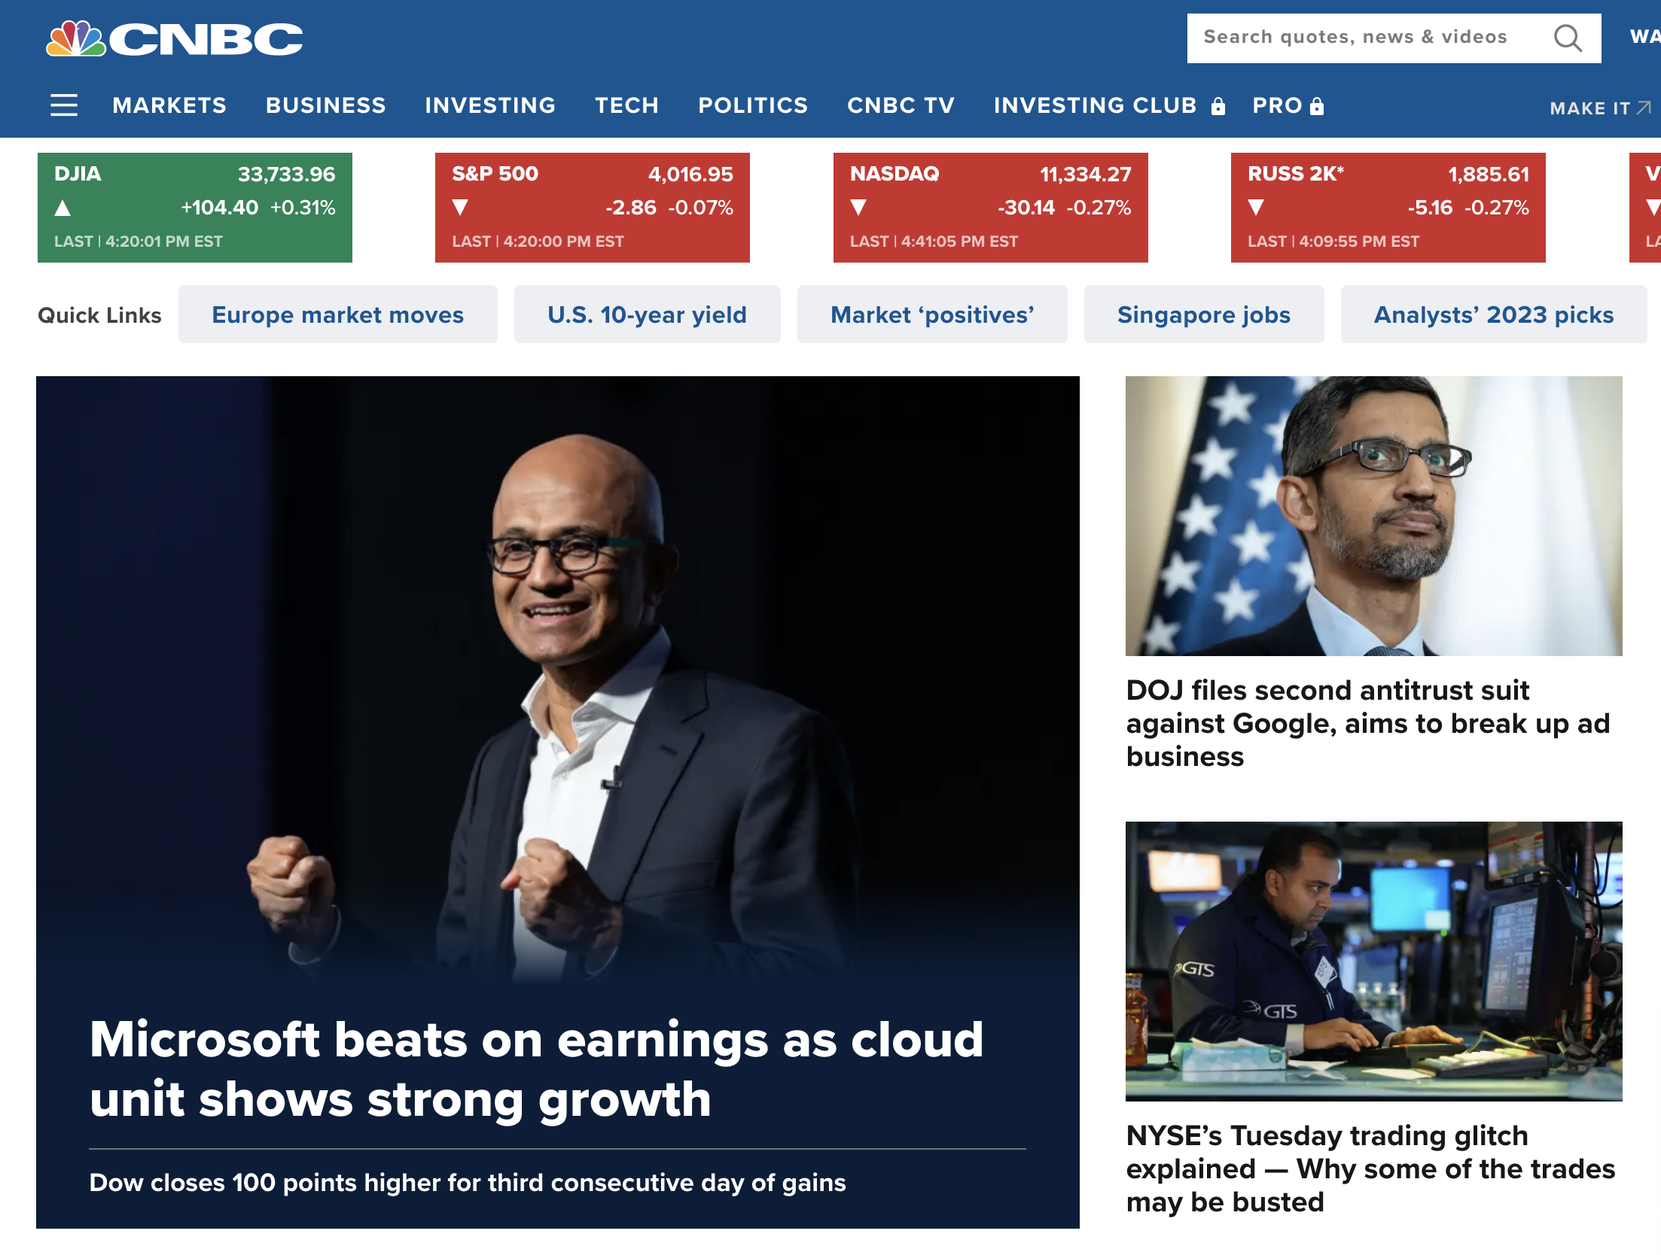
Task: Click the Analysts' 2023 picks quick link
Action: tap(1494, 315)
